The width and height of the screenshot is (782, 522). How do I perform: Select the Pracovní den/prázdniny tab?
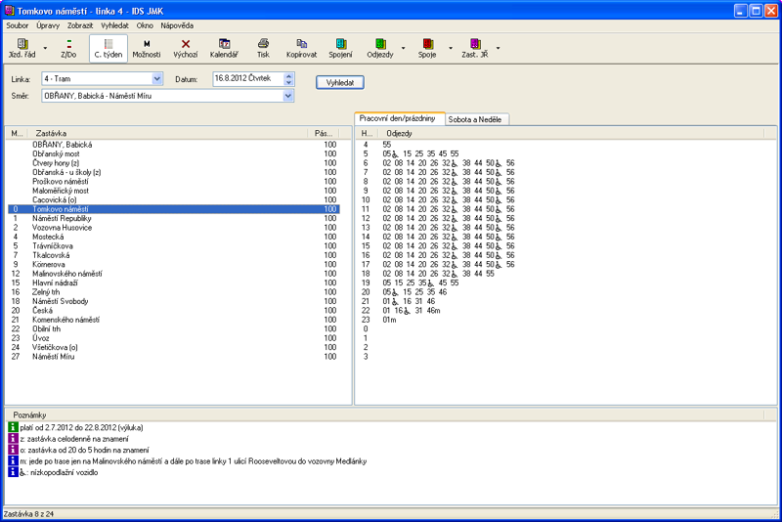pos(398,118)
